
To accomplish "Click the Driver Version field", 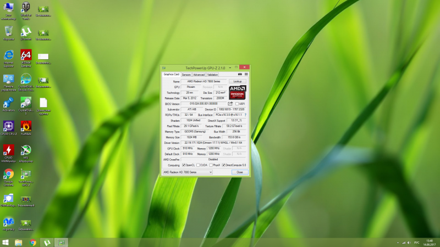I will click(x=213, y=143).
